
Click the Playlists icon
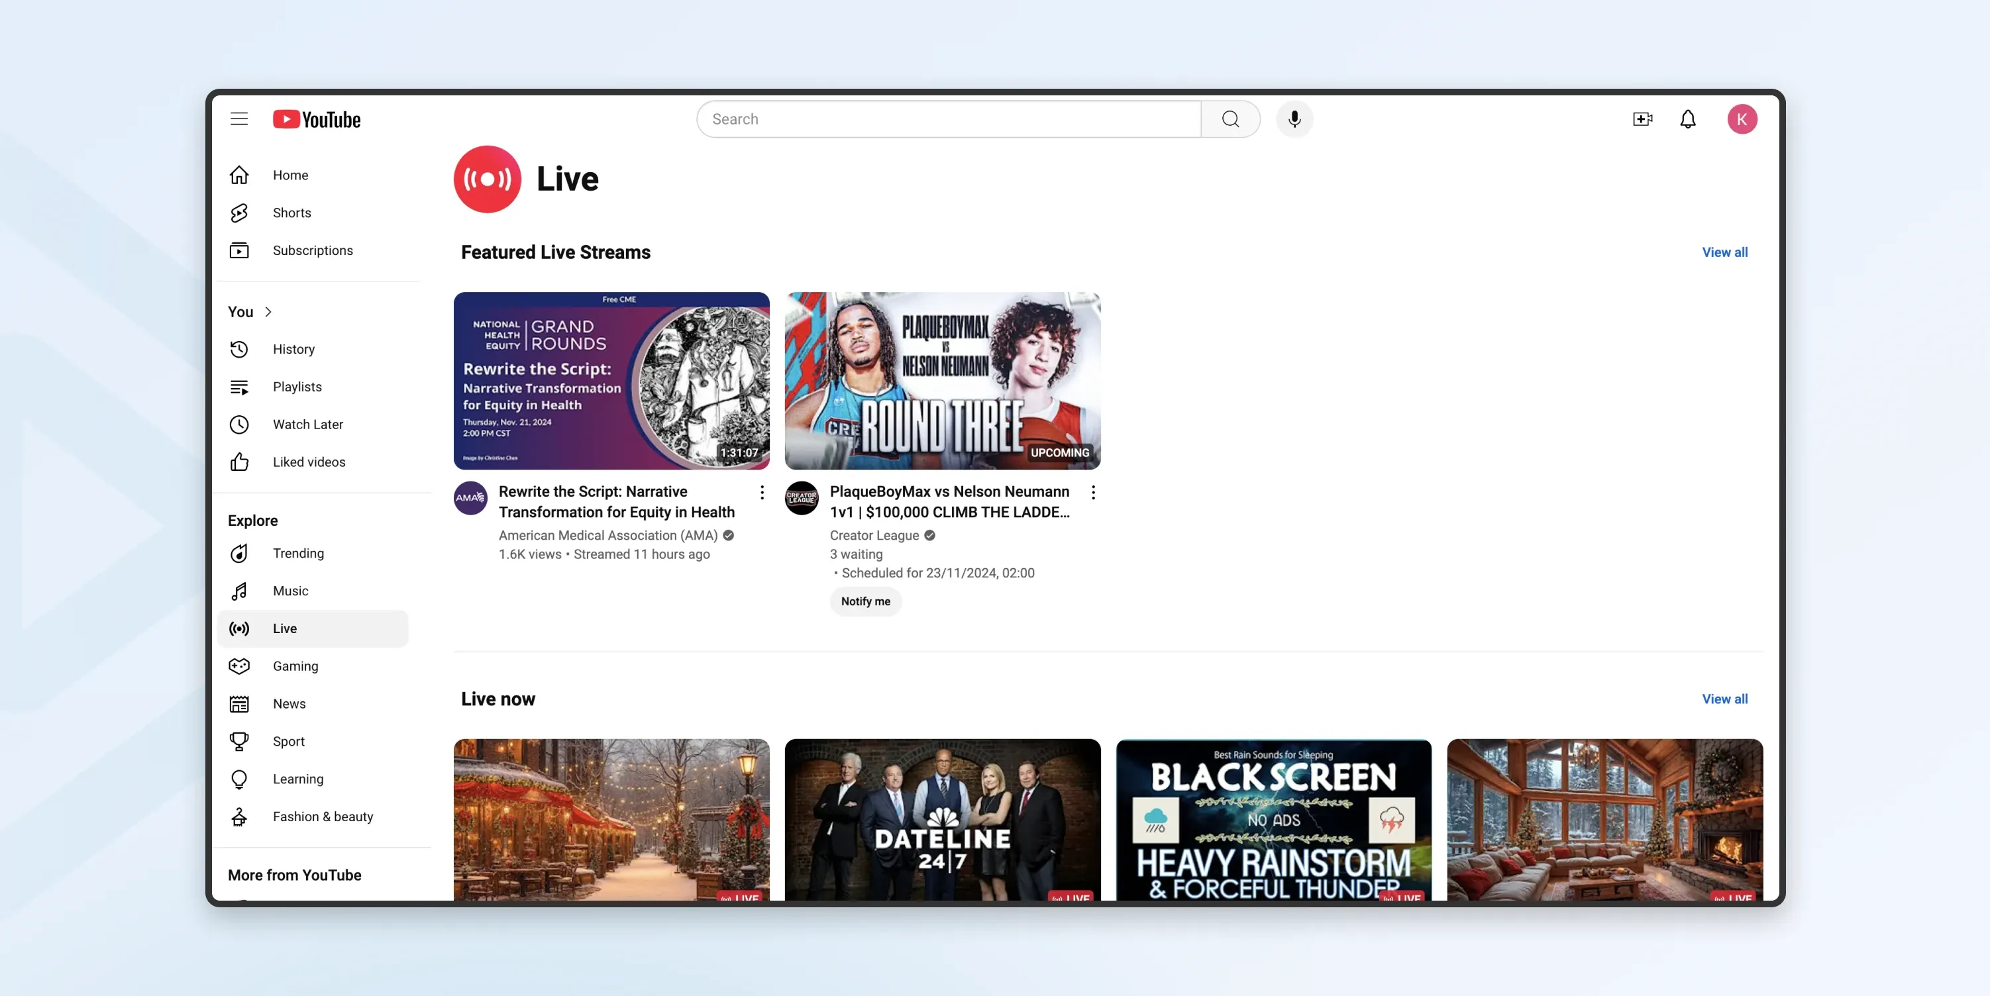coord(238,387)
